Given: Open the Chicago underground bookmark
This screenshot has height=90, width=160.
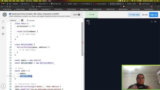Looking at the screenshot, I should point(20,9).
